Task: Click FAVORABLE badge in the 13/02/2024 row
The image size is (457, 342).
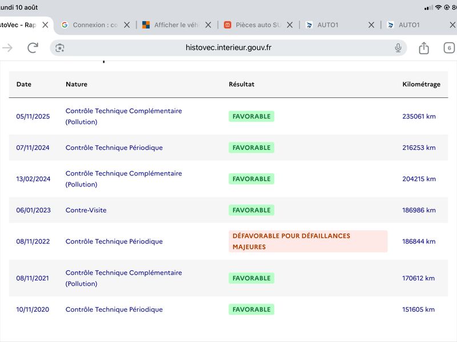Action: [x=251, y=179]
